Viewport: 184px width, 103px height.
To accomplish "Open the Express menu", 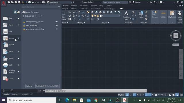I will [x=108, y=6].
